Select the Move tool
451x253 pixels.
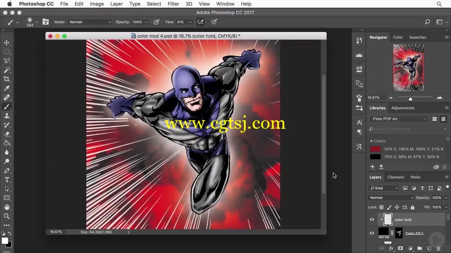pos(7,43)
